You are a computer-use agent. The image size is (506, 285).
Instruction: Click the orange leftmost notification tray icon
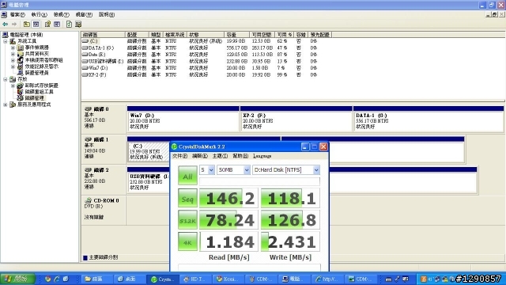tap(424, 279)
